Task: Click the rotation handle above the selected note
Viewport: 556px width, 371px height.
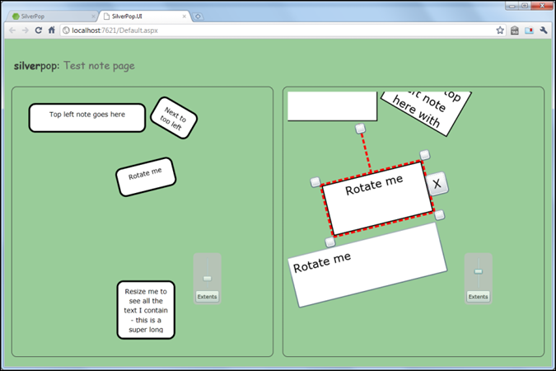Action: (360, 129)
